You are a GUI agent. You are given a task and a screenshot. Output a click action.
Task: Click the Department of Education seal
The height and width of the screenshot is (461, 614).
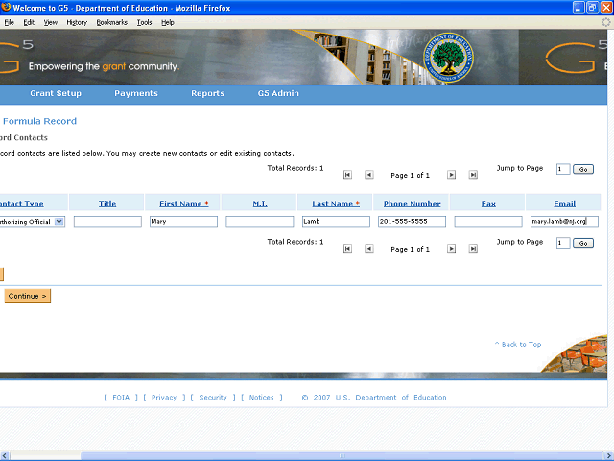click(x=448, y=58)
